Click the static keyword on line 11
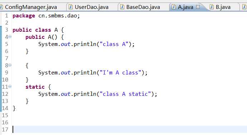 click(x=35, y=87)
